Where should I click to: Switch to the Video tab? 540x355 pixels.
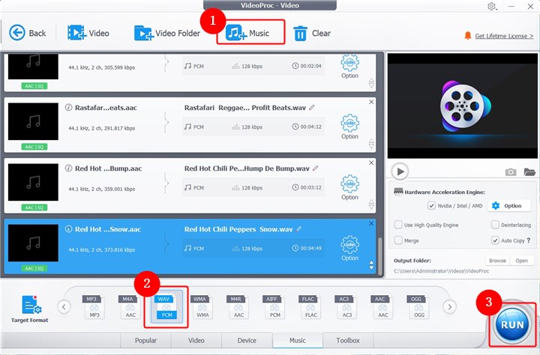pos(196,340)
